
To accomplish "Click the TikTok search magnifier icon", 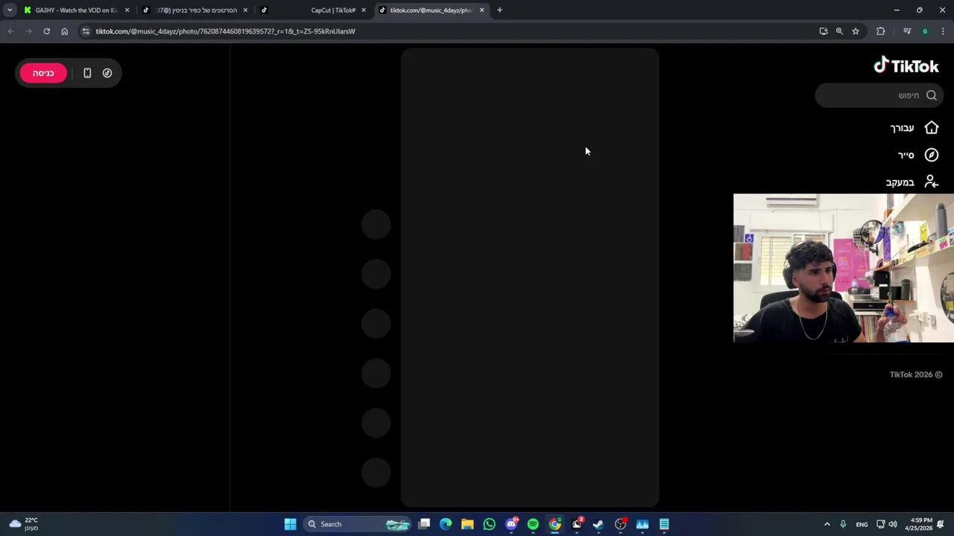I will tap(931, 95).
